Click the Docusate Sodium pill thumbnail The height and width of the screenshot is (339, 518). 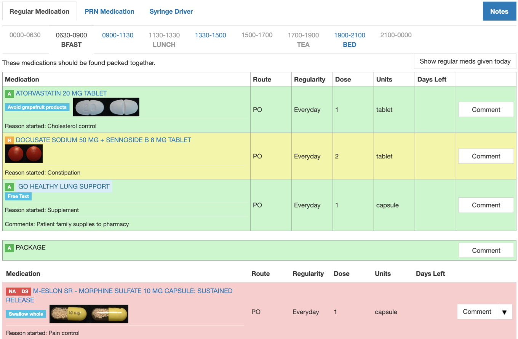coord(23,153)
